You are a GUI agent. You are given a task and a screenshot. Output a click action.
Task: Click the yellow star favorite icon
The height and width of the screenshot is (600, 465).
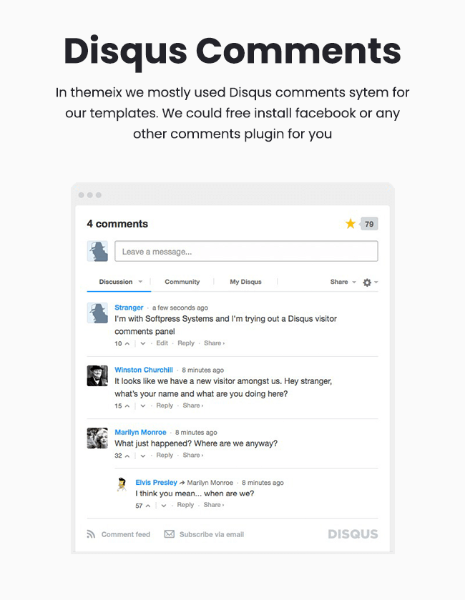[351, 223]
